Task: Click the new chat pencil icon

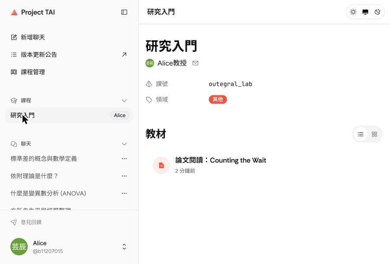Action: [x=14, y=37]
